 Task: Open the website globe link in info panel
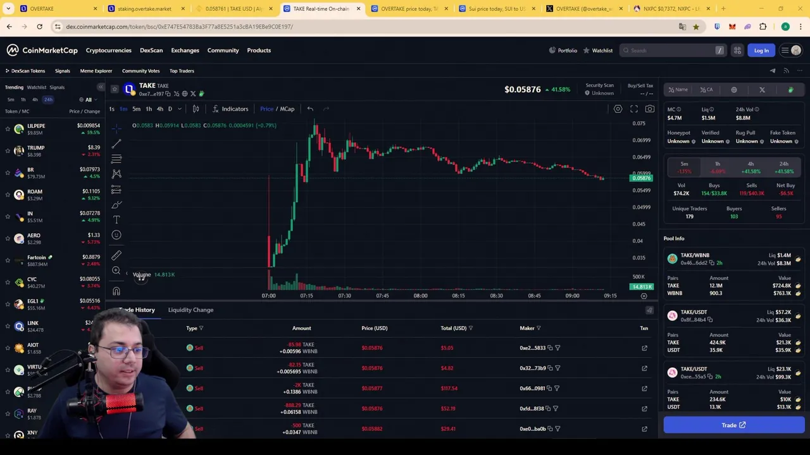tap(734, 90)
